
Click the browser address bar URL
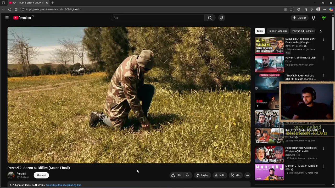[53, 9]
